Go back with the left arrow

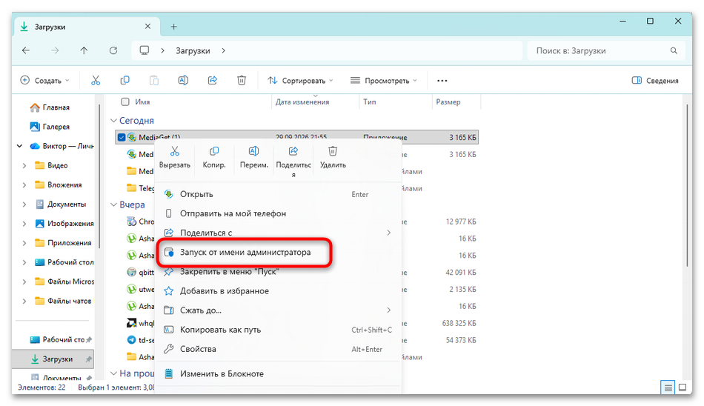[26, 50]
